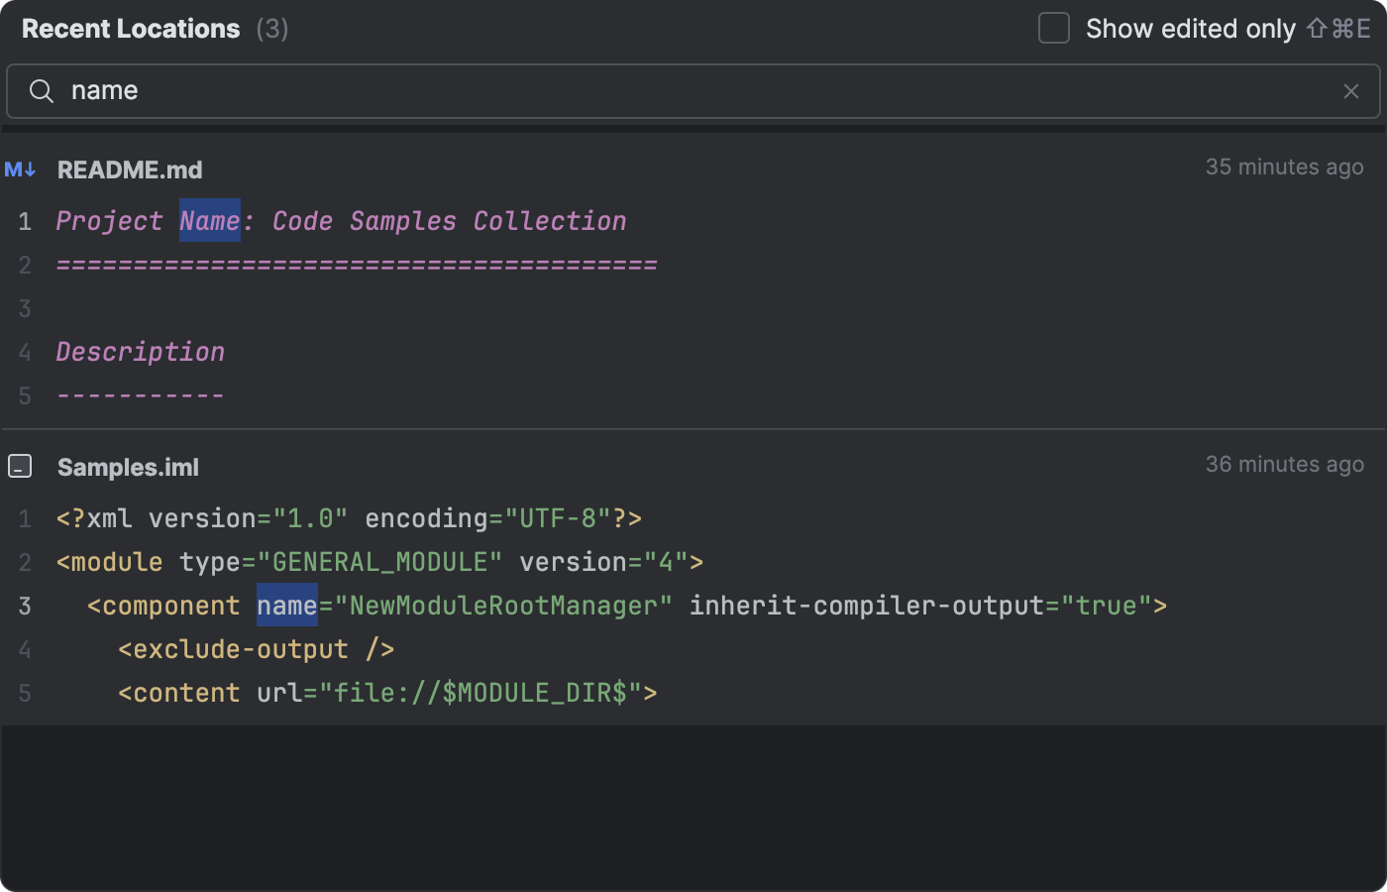Click the module file icon next to Samples.iml
Screen dimensions: 1387x892
20,466
